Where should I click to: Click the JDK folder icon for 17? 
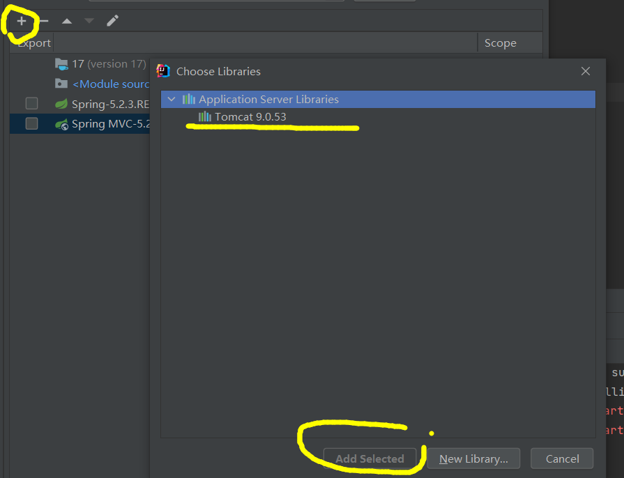[x=61, y=63]
